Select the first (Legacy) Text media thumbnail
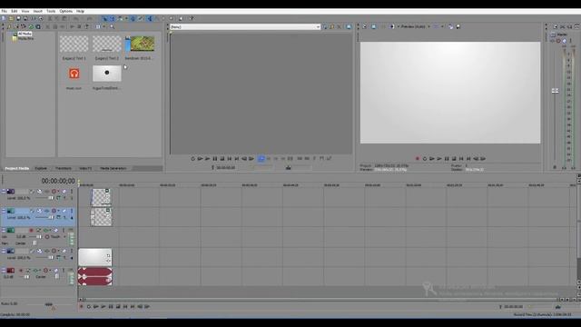581x327 pixels. pos(74,45)
